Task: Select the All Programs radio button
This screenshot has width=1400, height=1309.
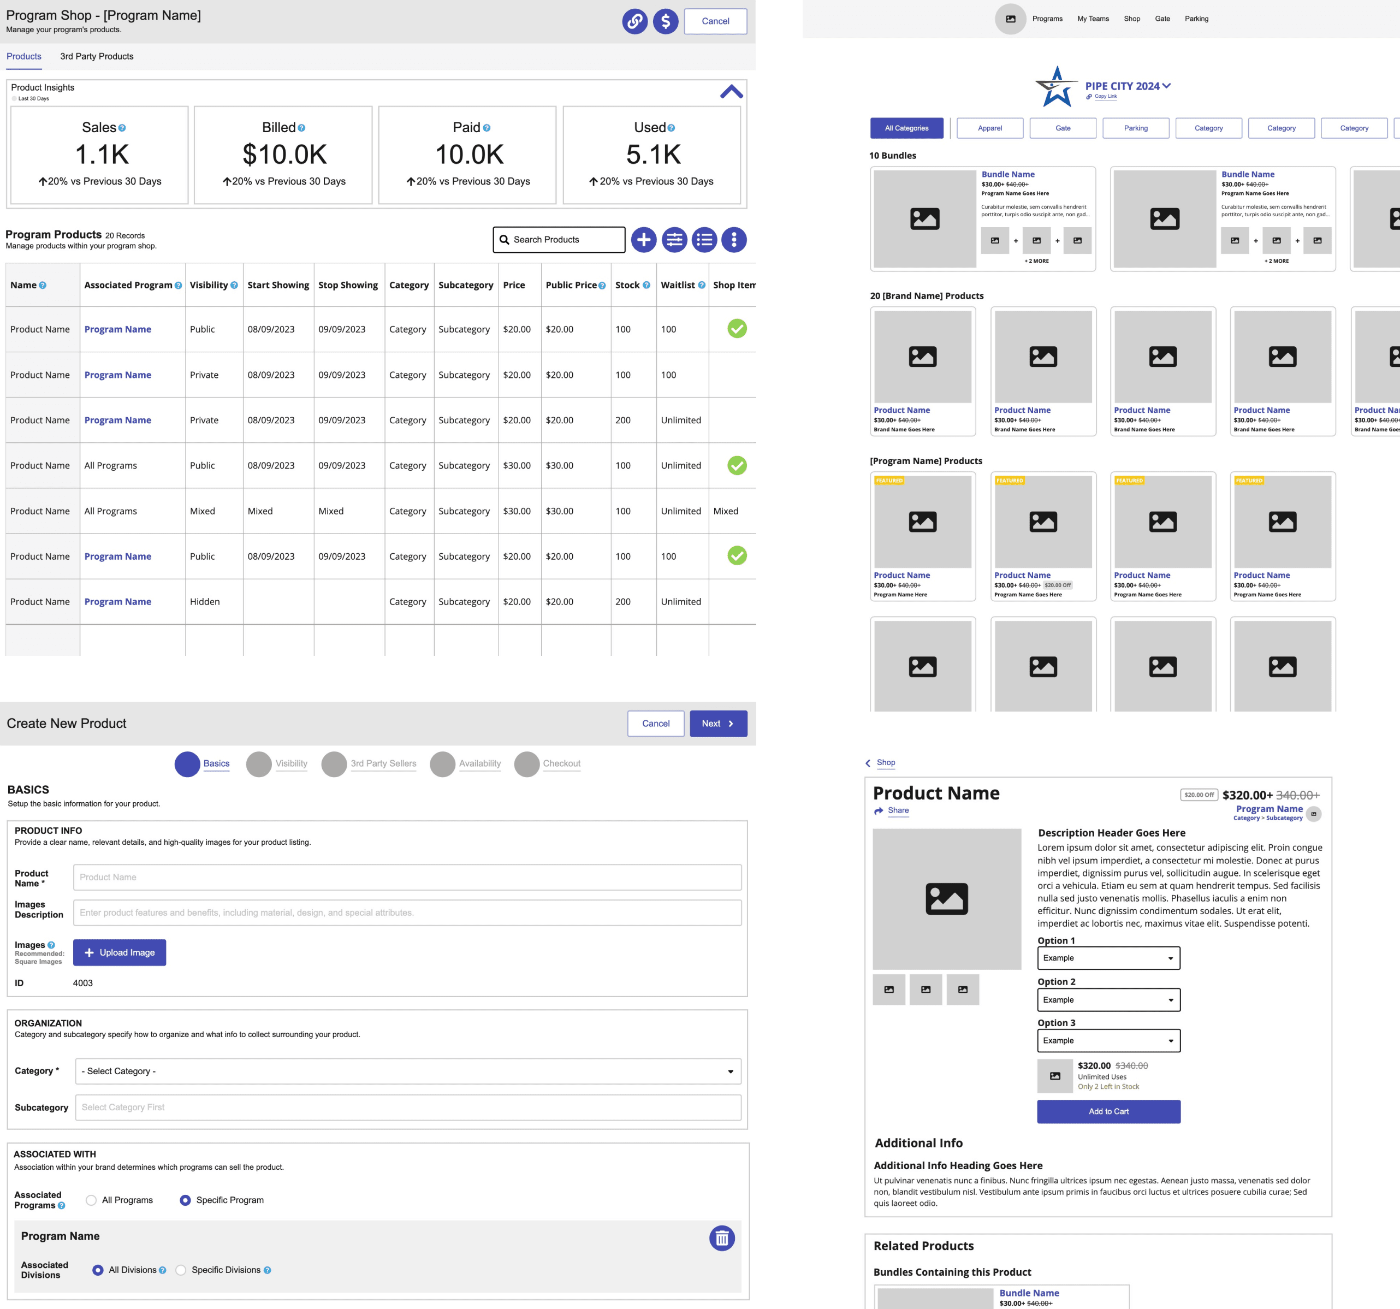Action: click(x=92, y=1200)
